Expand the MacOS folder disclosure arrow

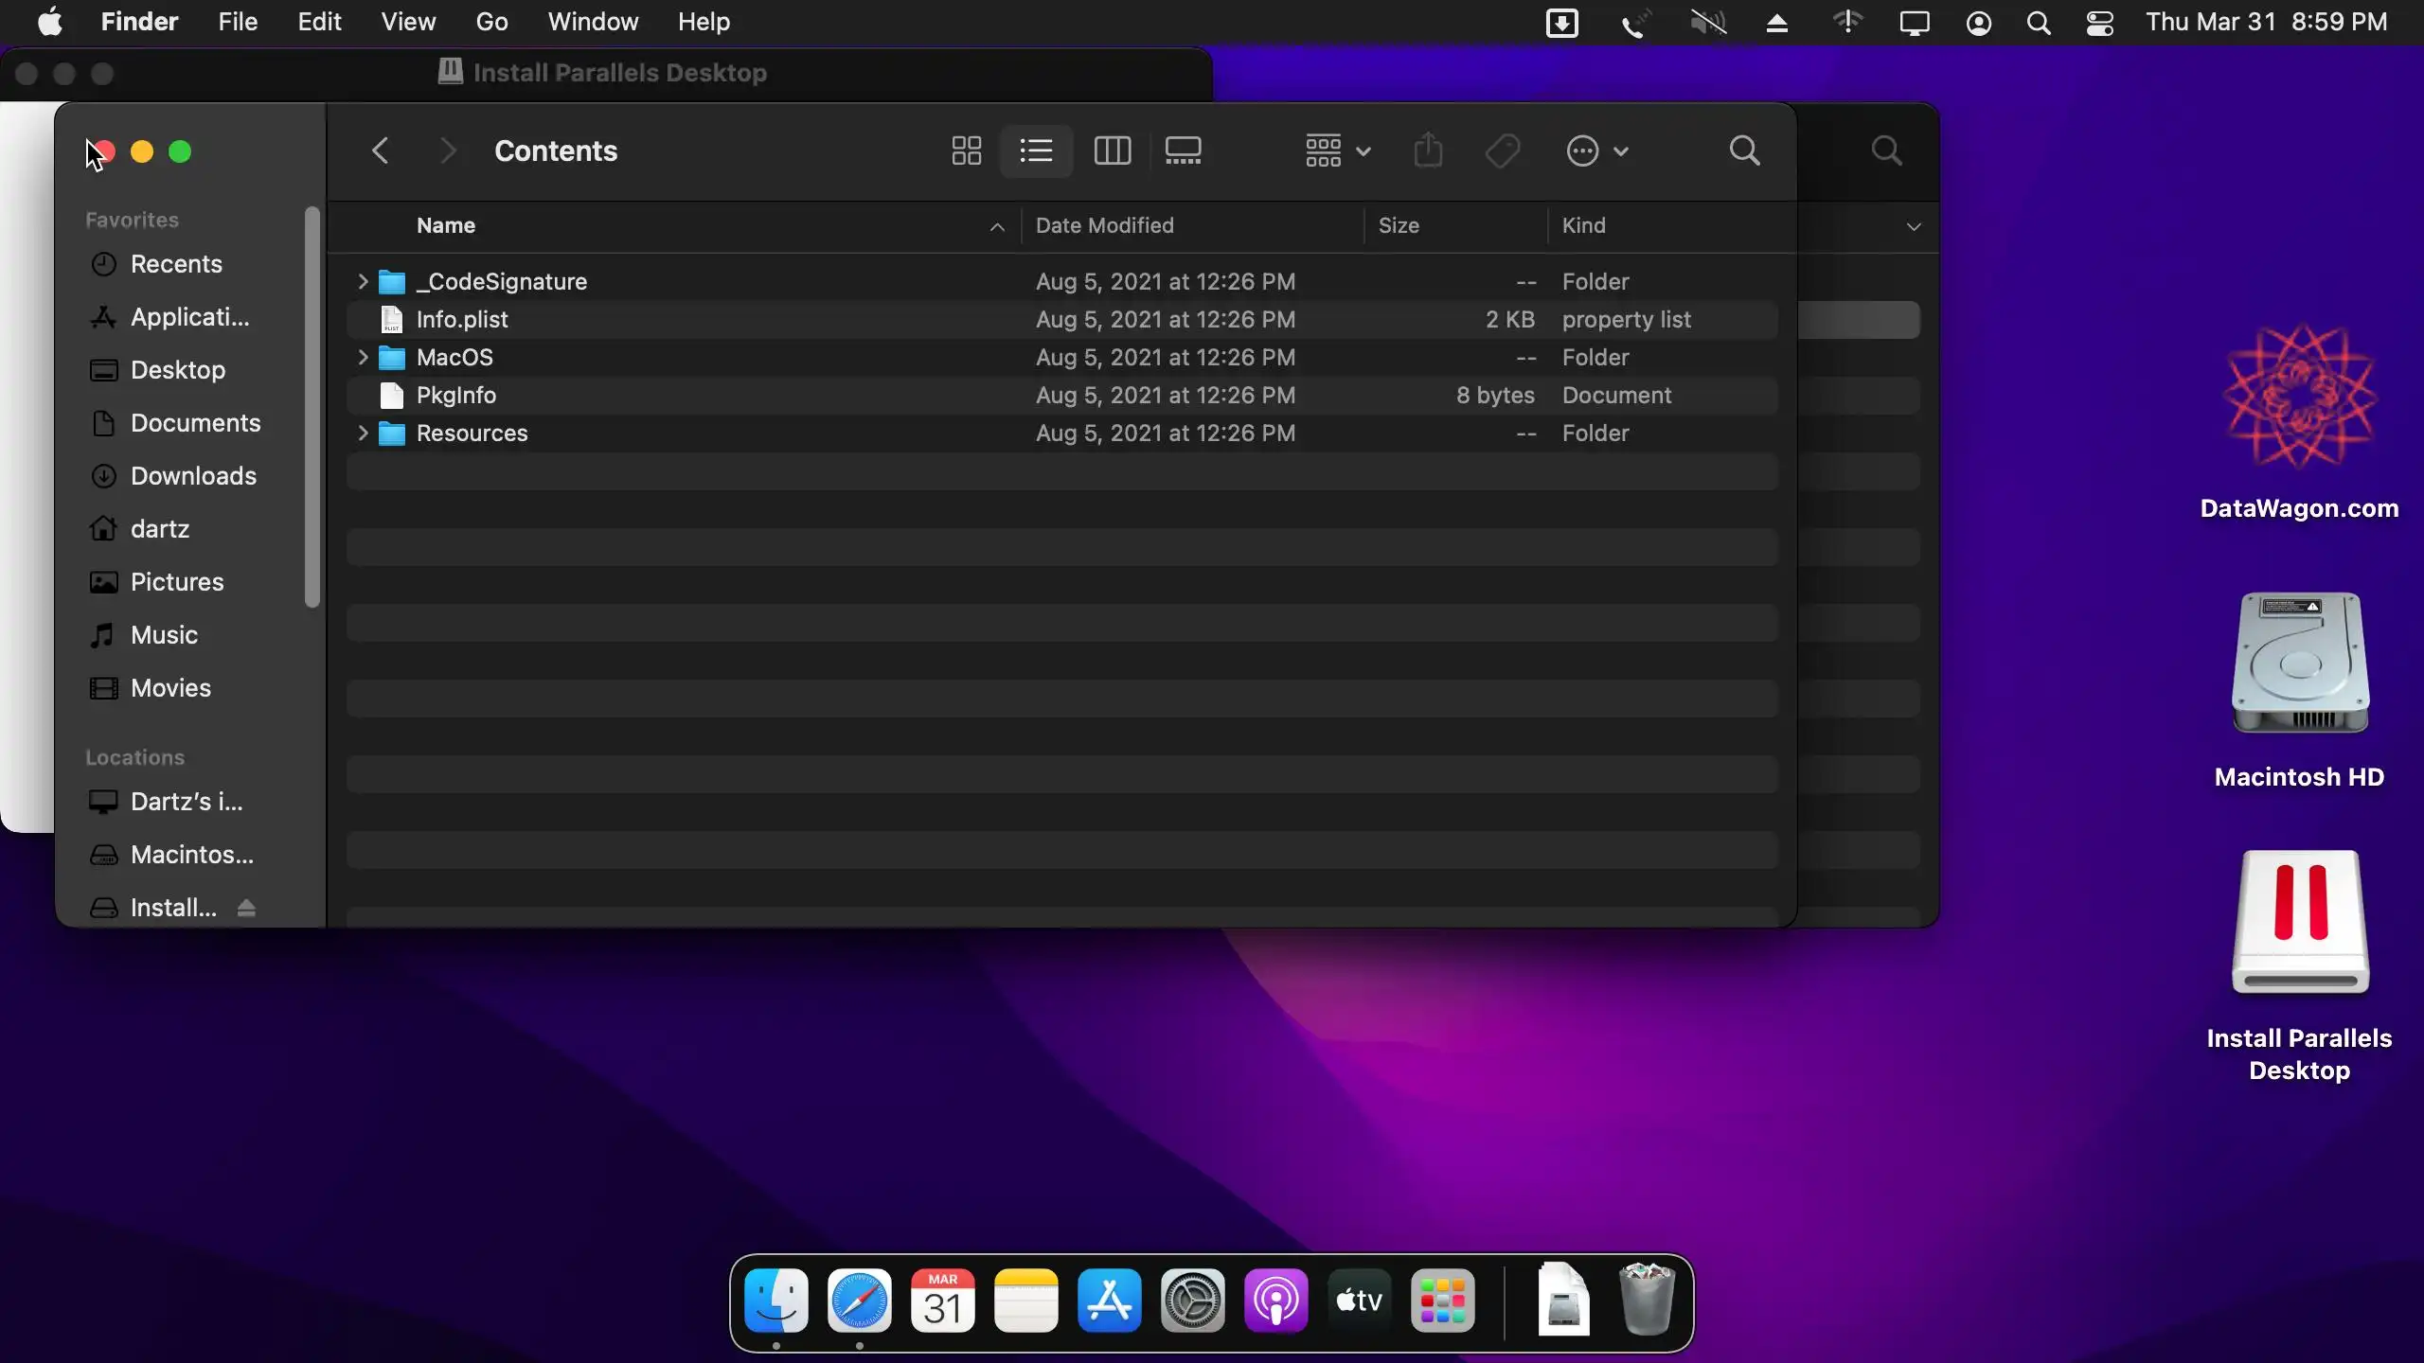click(x=362, y=357)
